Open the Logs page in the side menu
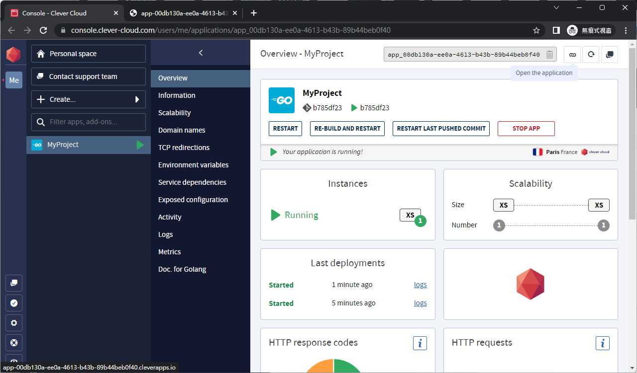The width and height of the screenshot is (637, 373). (201, 234)
